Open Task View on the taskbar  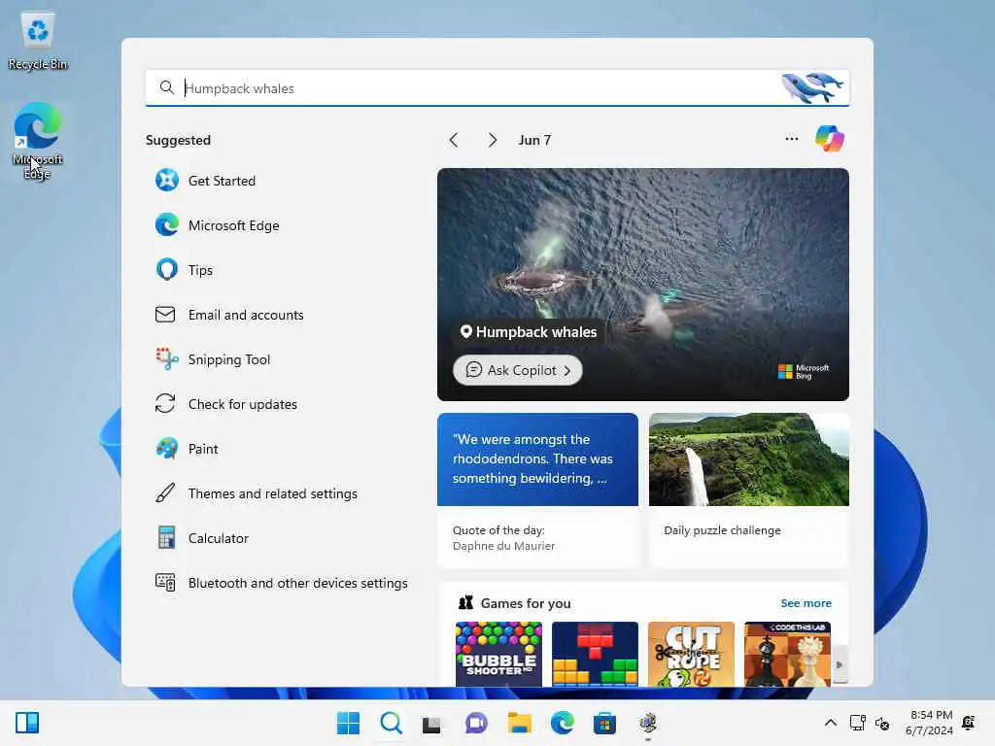[x=431, y=724]
